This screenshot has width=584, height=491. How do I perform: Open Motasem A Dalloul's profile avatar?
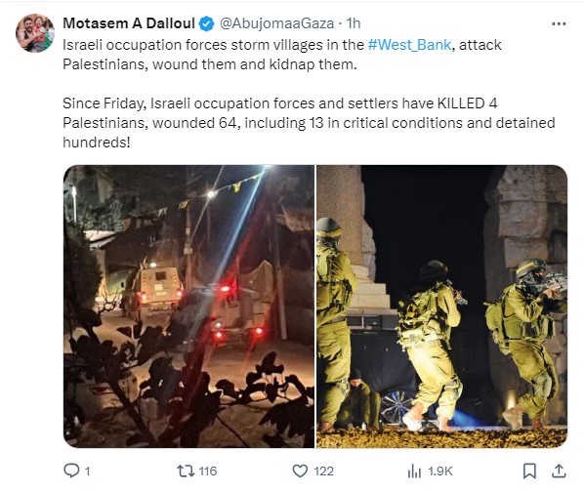click(35, 33)
